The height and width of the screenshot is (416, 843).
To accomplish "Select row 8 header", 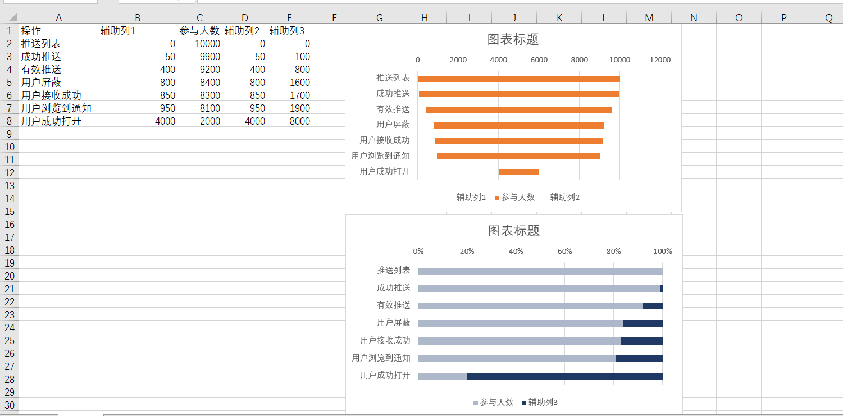I will pos(10,121).
